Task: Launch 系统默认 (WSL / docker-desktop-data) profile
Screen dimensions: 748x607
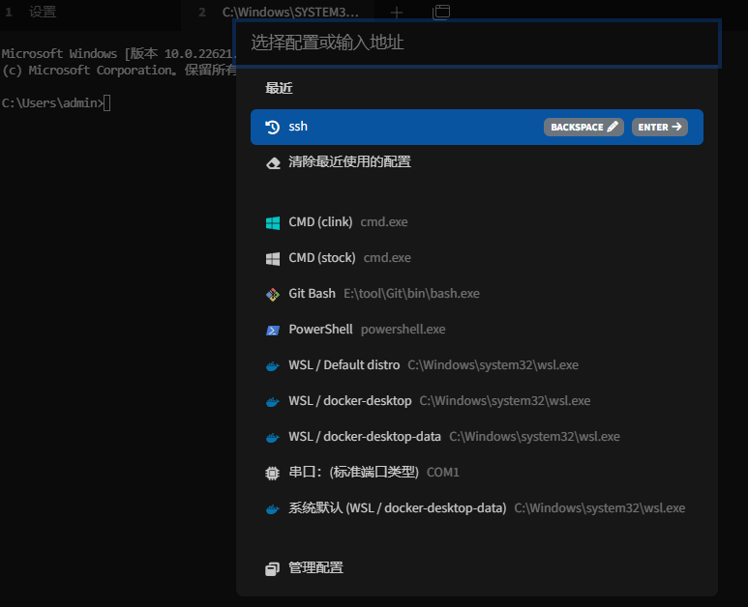Action: (x=397, y=508)
